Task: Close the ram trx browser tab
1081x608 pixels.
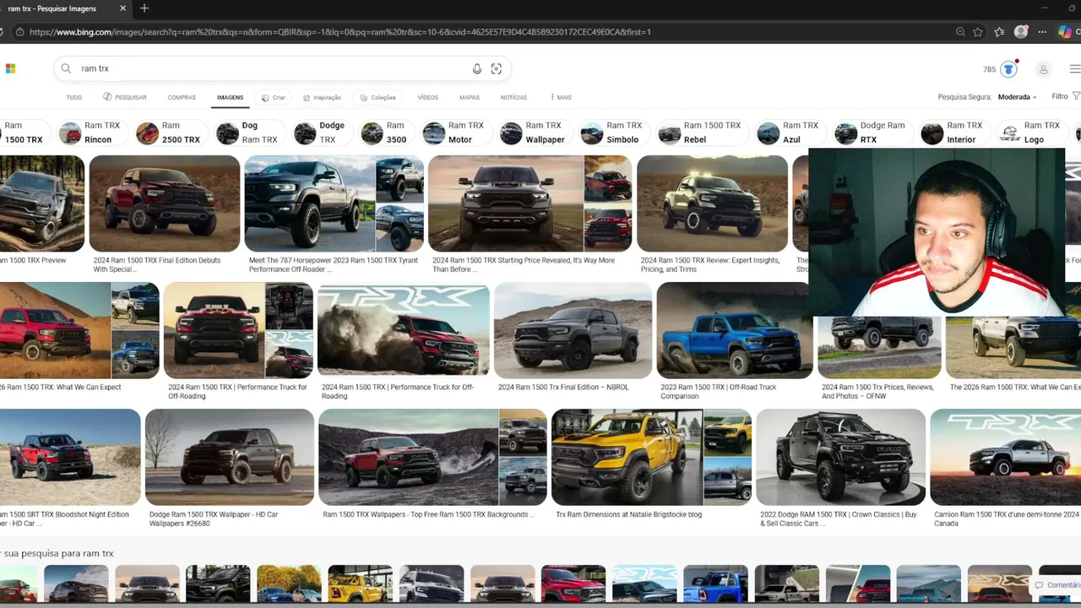Action: [123, 8]
